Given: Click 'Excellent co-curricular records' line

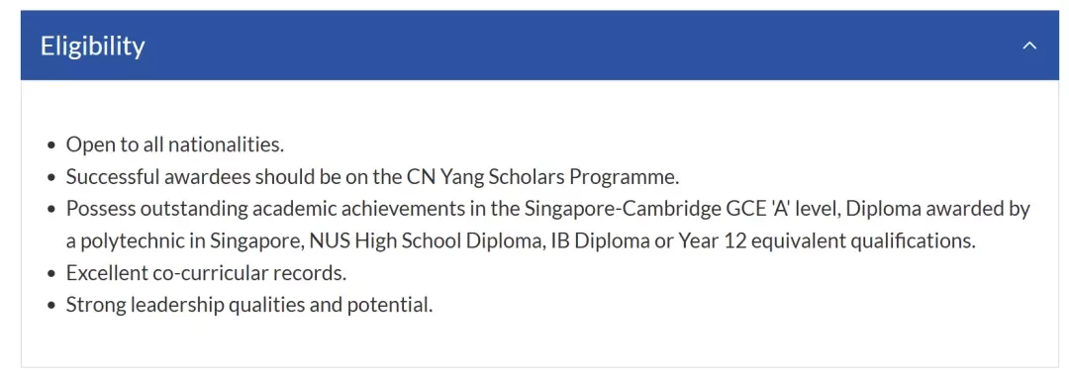Looking at the screenshot, I should pos(207,273).
